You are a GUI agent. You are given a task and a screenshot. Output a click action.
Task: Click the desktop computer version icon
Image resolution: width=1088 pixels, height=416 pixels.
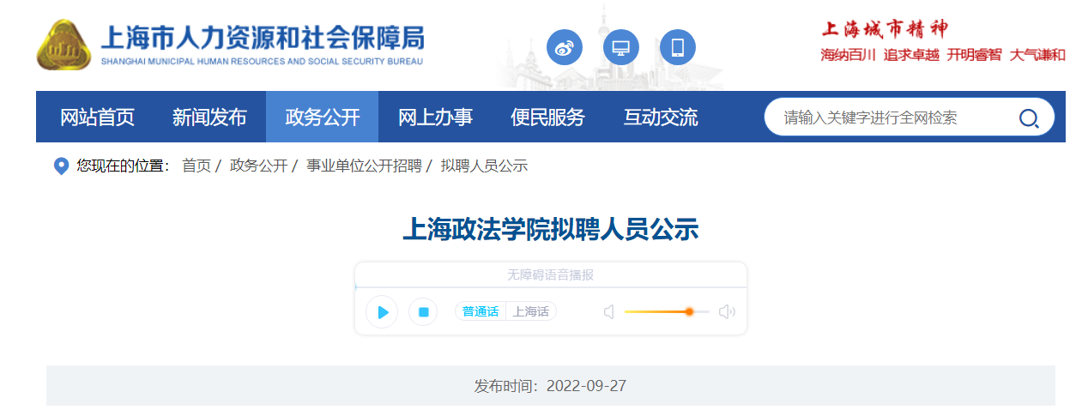(621, 47)
